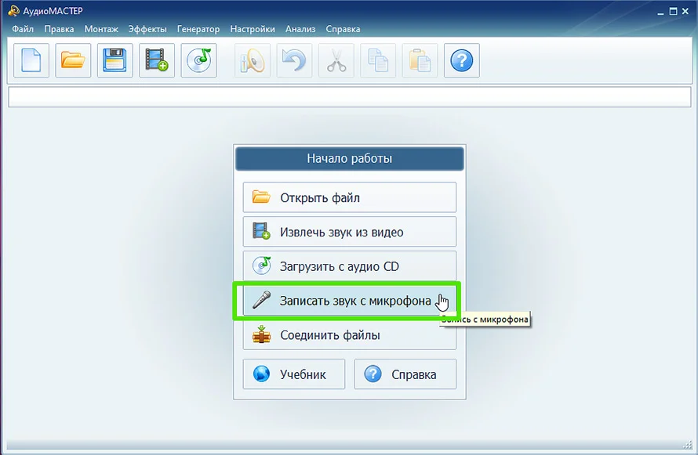Choose Извлечь звук из видео
Screen dimensions: 698x455
pyautogui.click(x=349, y=232)
